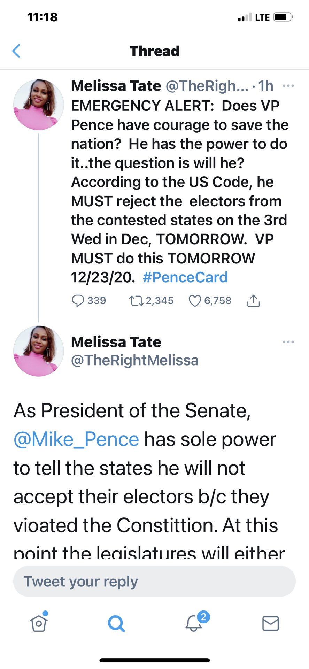Open Direct Messages envelope icon
Screen dimensions: 309x669
(270, 624)
